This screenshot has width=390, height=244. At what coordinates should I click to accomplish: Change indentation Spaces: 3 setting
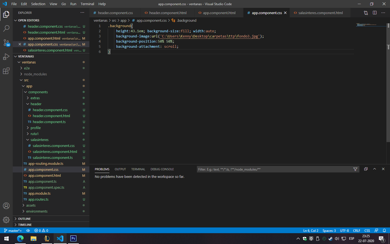point(329,230)
